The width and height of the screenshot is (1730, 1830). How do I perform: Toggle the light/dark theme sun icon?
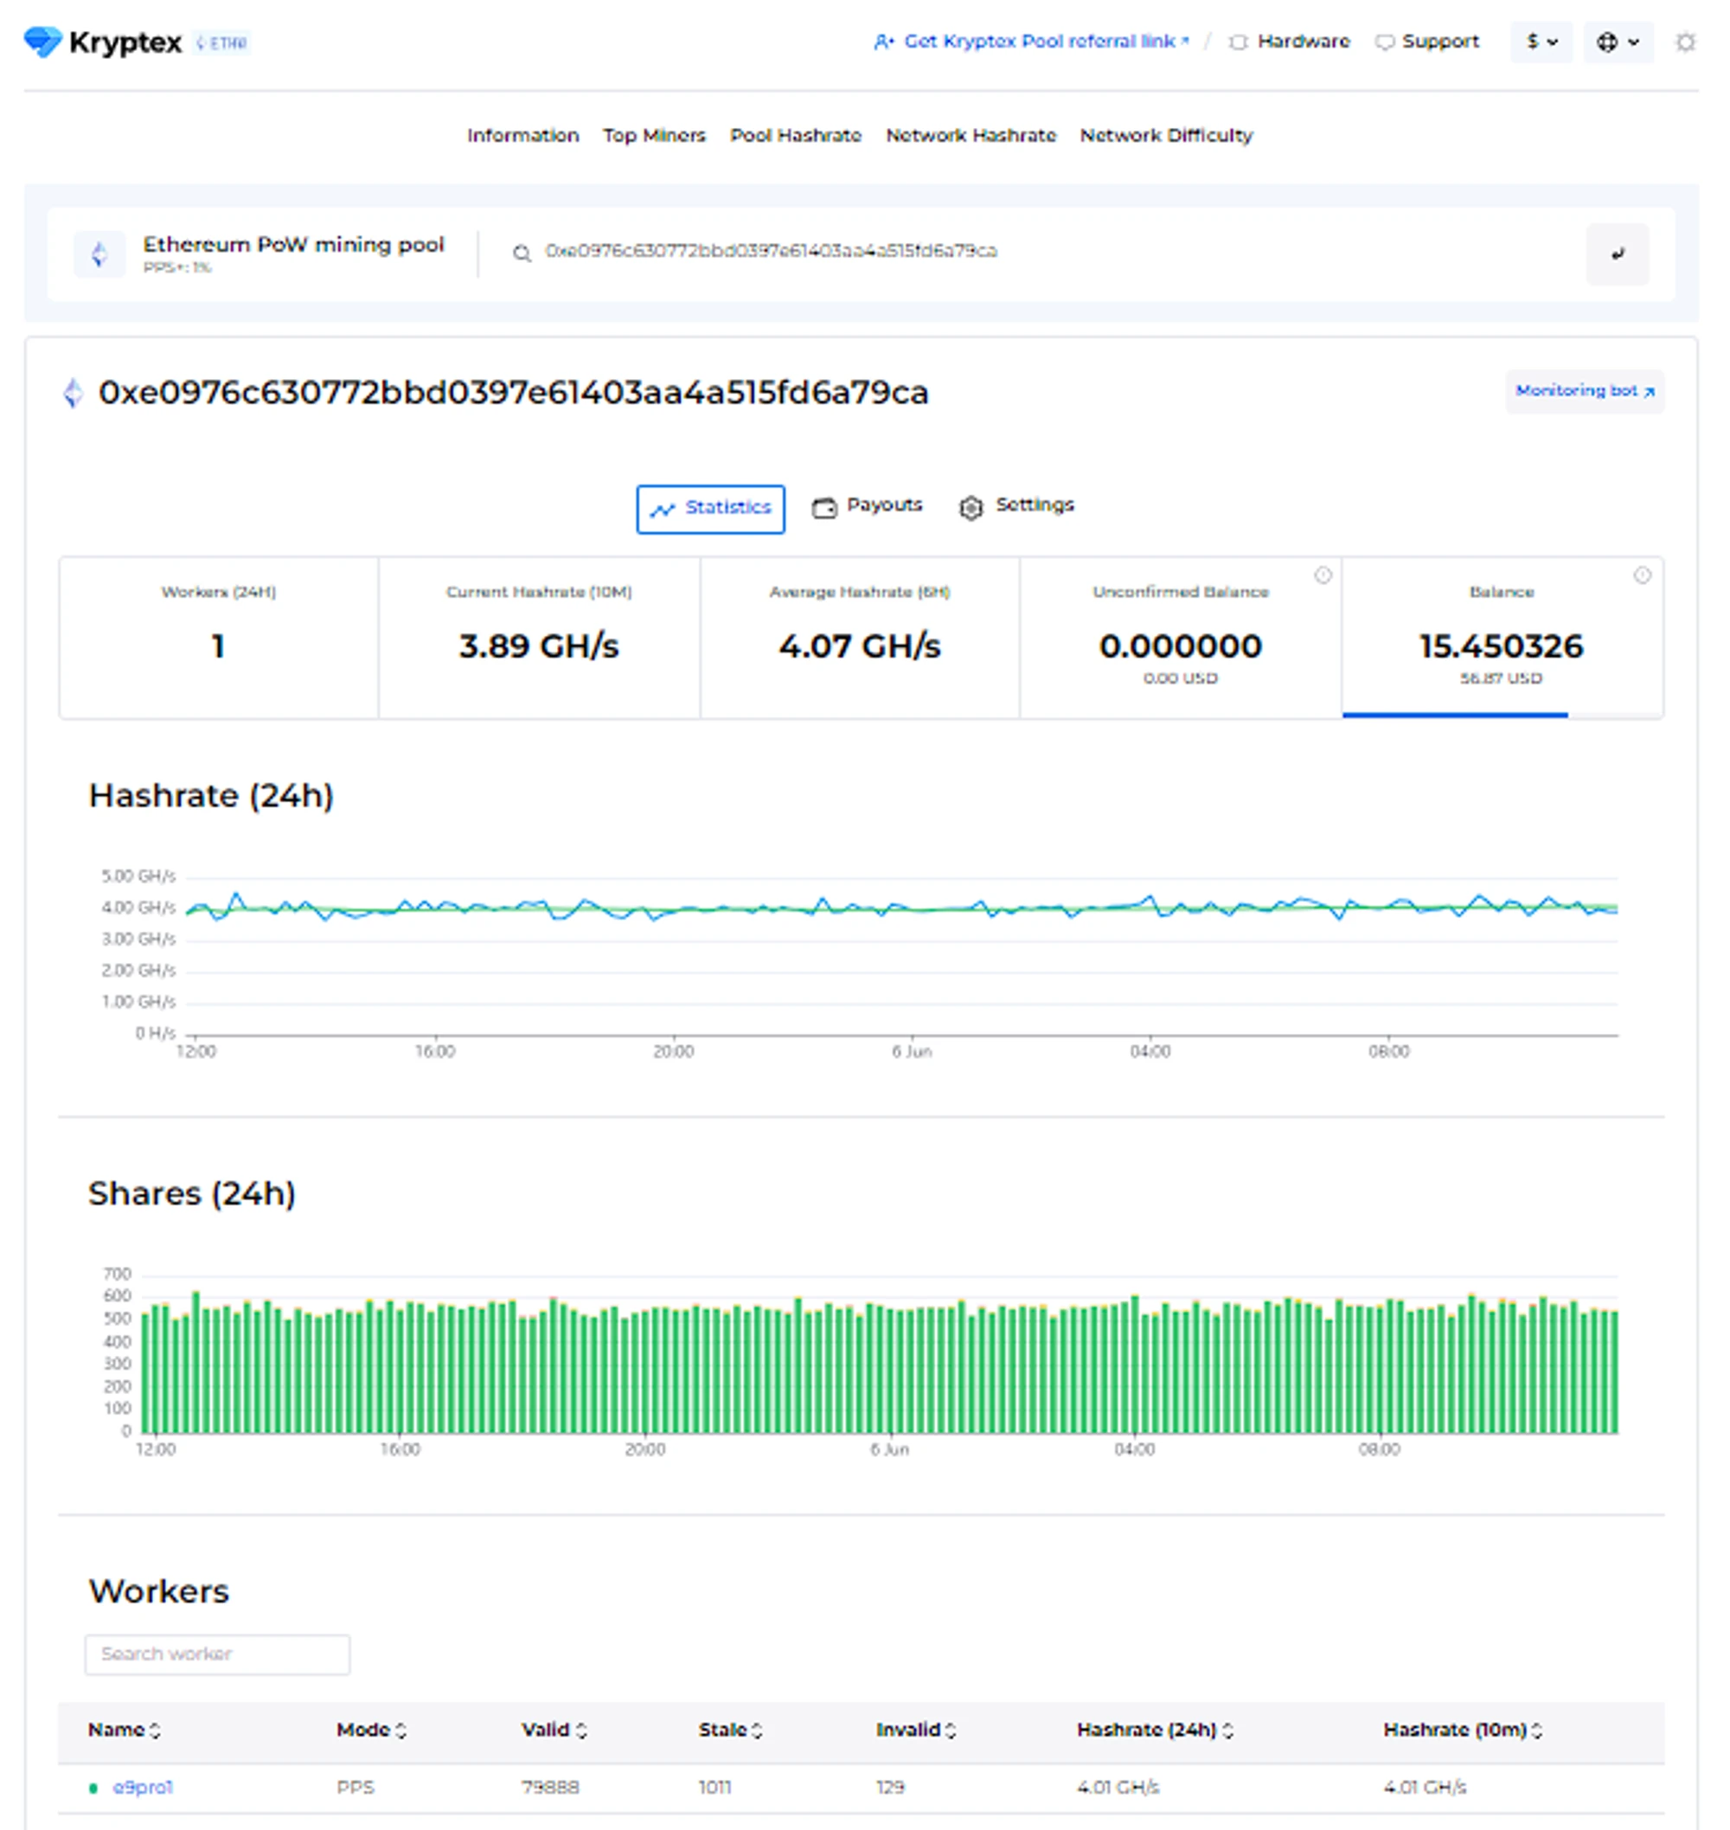1685,42
